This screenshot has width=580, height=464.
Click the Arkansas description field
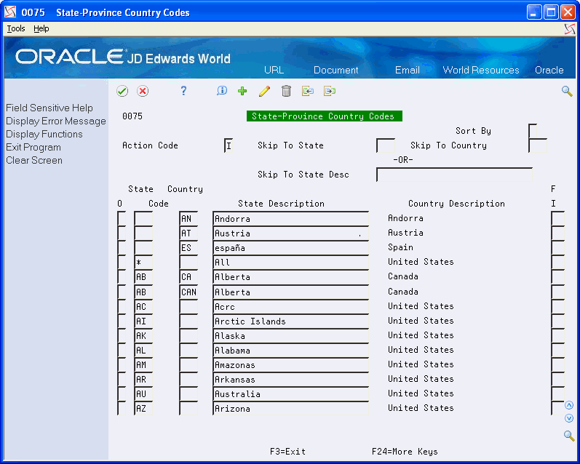(x=291, y=380)
